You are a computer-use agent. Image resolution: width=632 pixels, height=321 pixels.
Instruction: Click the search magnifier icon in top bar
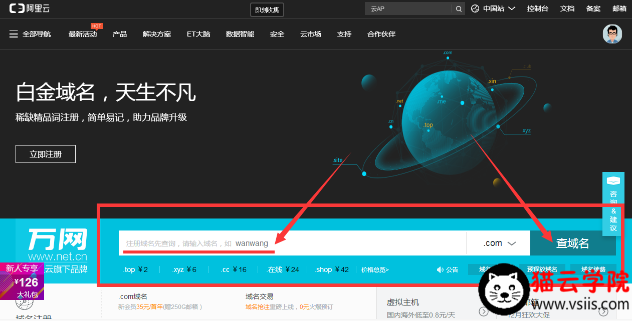(x=459, y=8)
